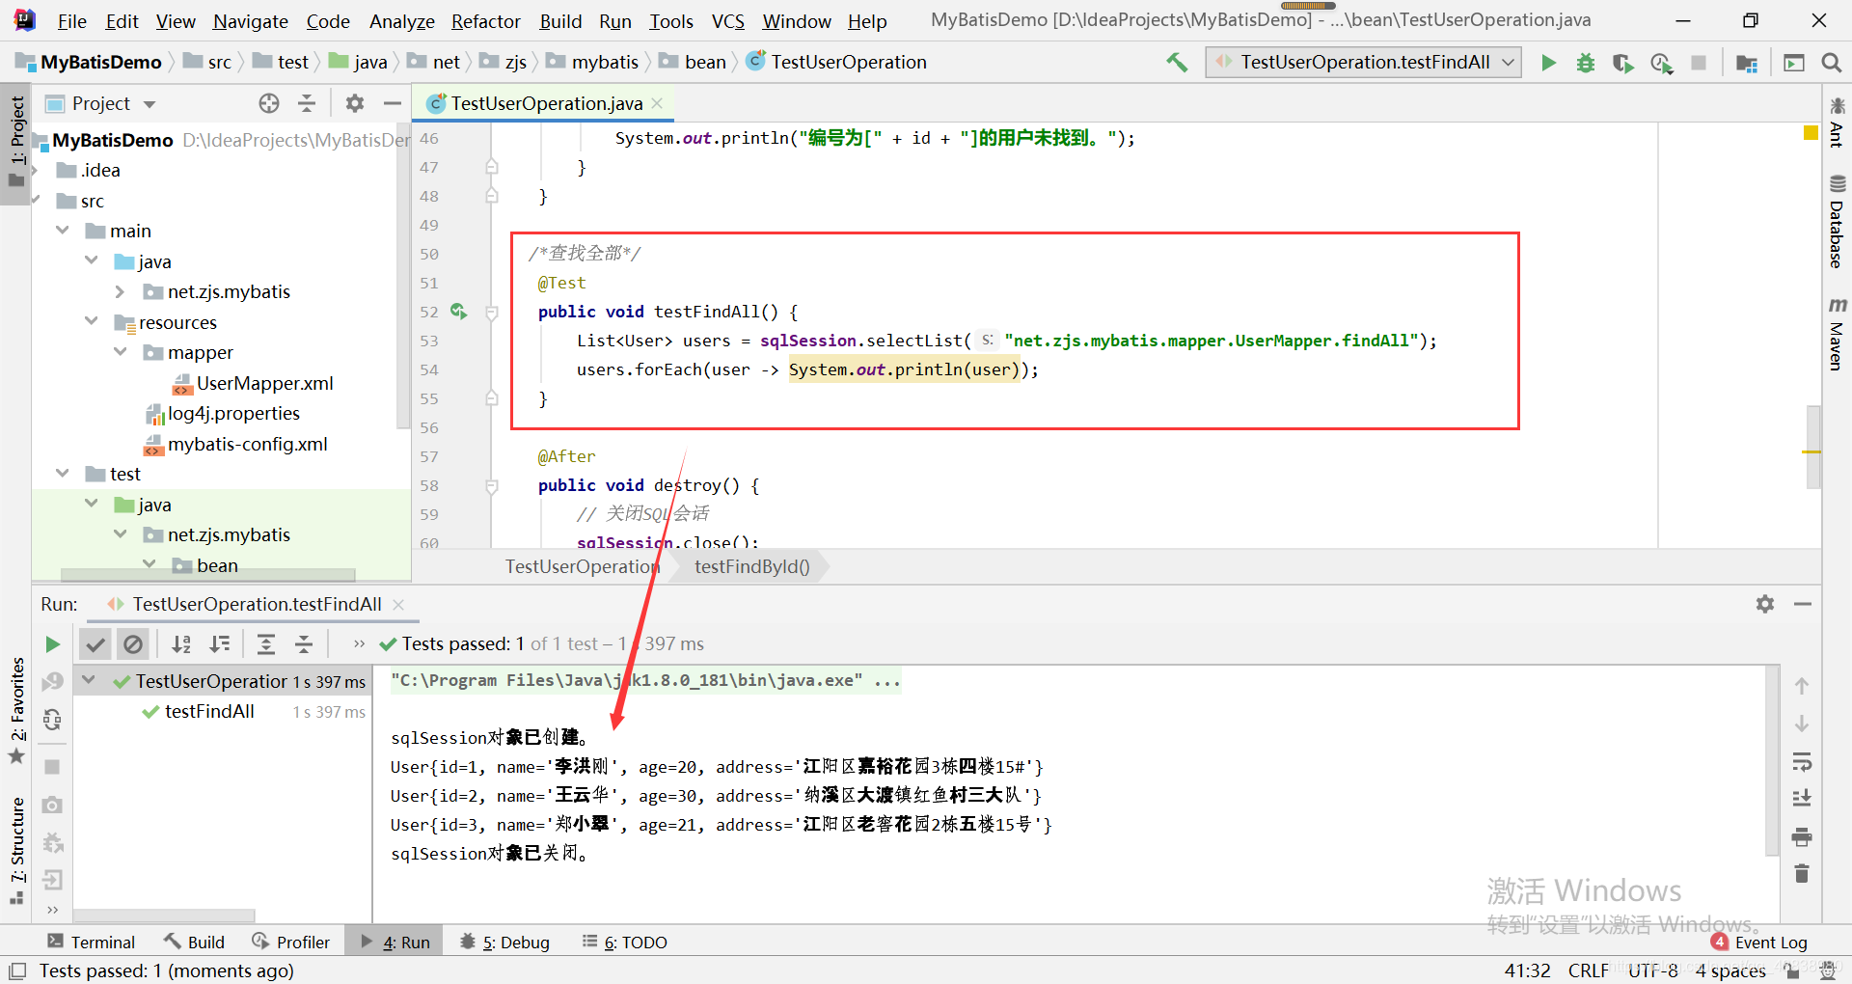Open the Refactor menu
The height and width of the screenshot is (984, 1852).
pos(485,21)
